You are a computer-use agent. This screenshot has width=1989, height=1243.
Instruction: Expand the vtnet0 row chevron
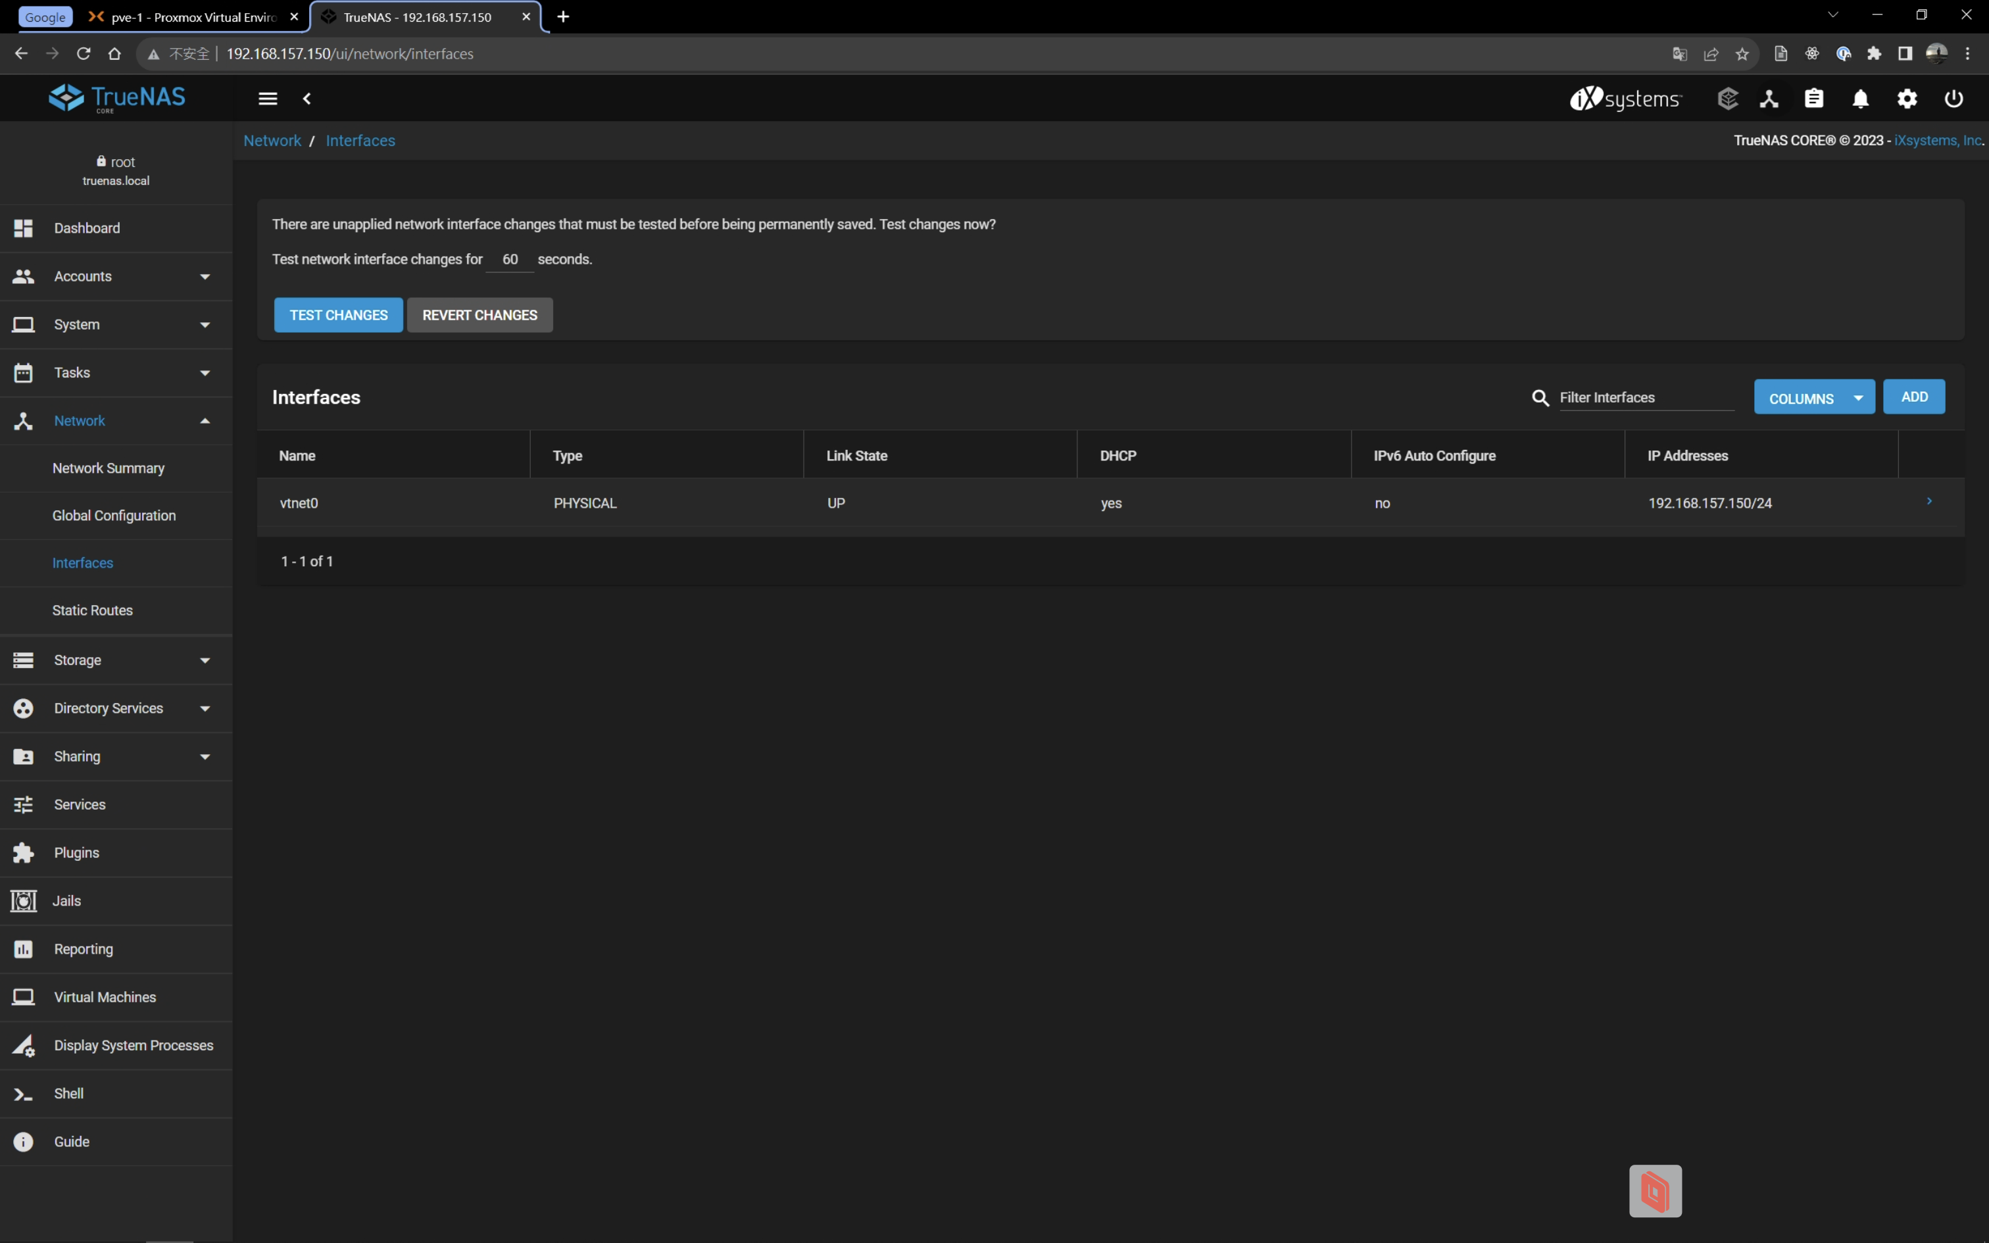(1929, 501)
